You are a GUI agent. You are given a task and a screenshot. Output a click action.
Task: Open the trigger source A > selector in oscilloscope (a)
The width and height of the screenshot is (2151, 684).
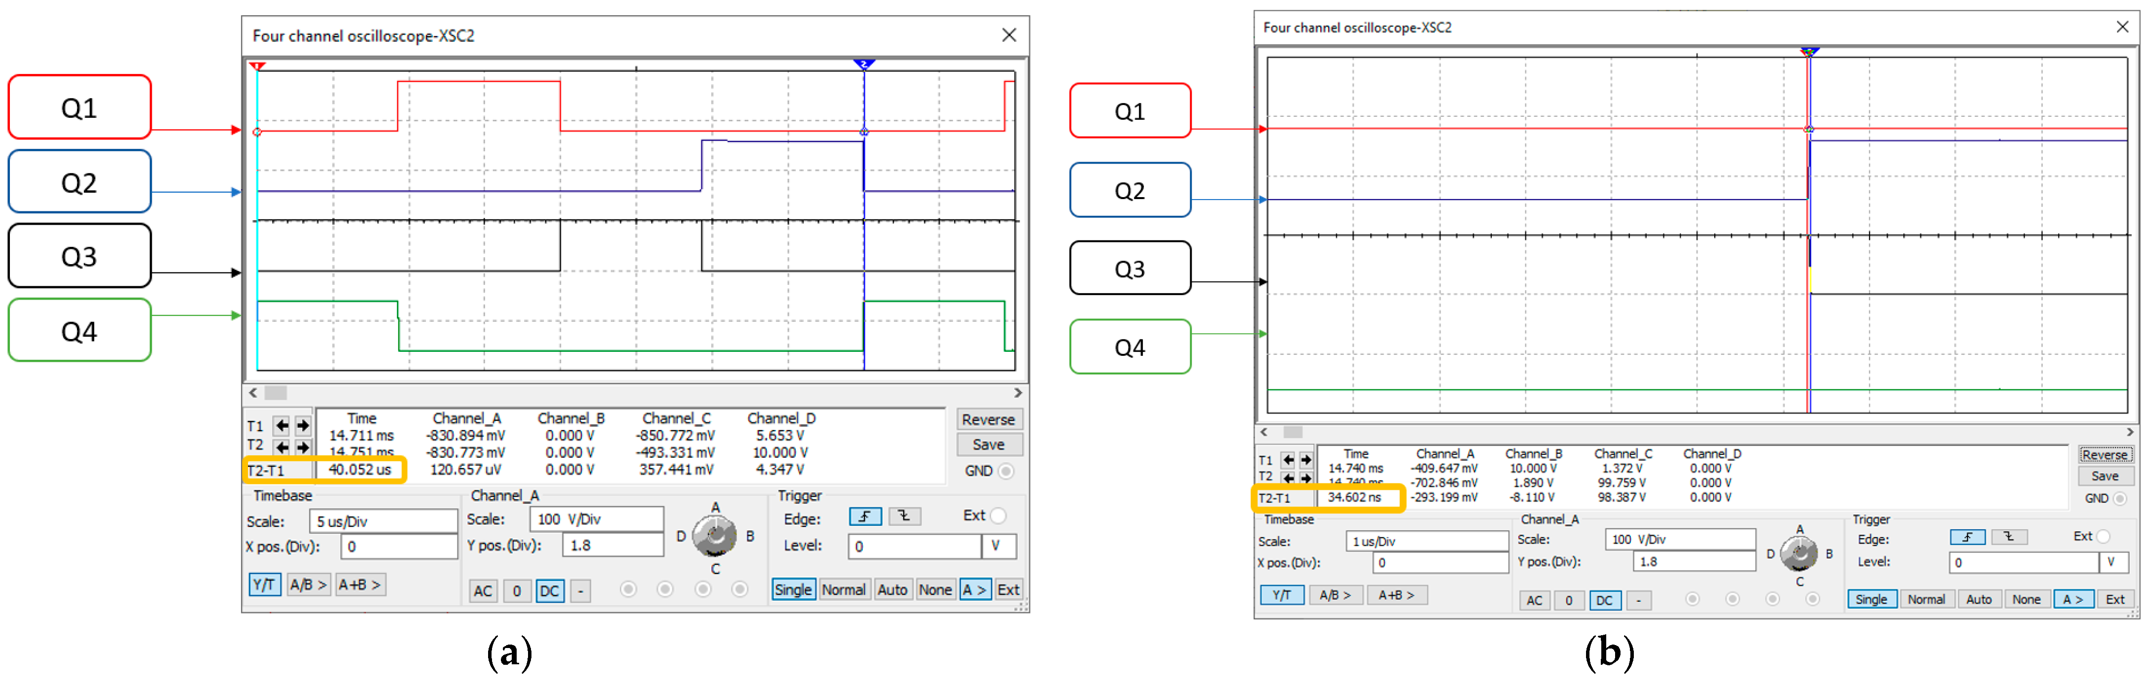pos(975,590)
